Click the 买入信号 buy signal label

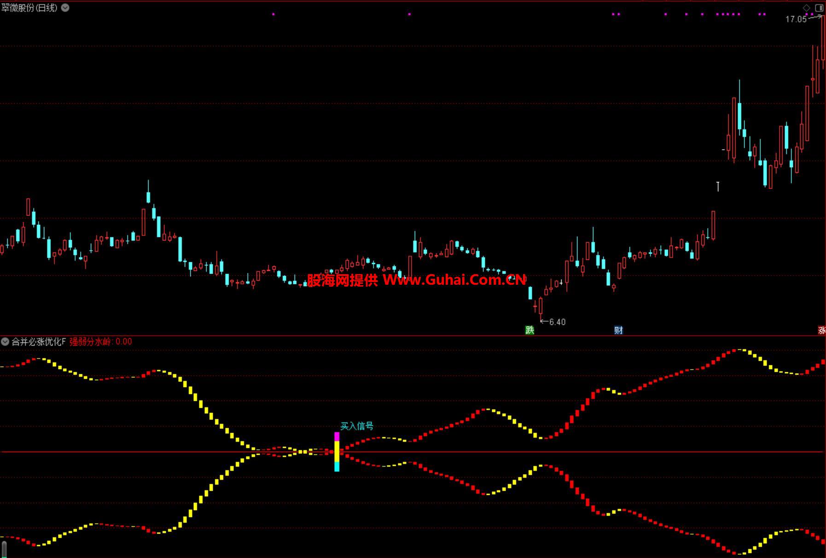(357, 426)
